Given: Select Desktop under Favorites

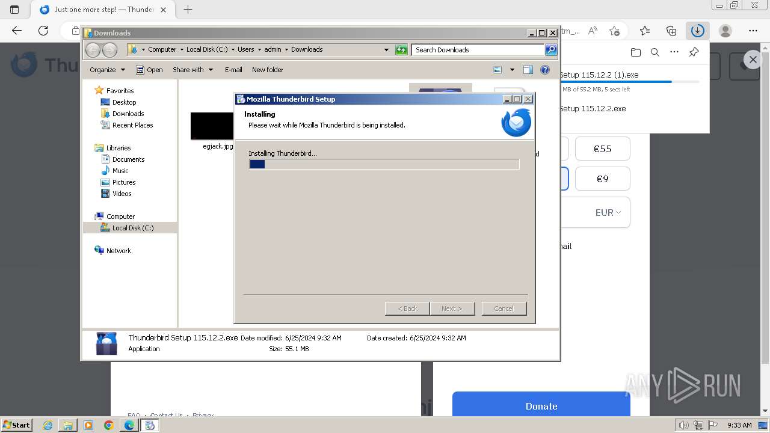Looking at the screenshot, I should (x=124, y=102).
